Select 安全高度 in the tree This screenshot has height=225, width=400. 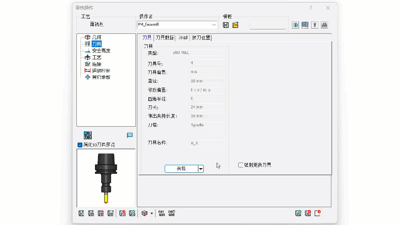pyautogui.click(x=101, y=50)
